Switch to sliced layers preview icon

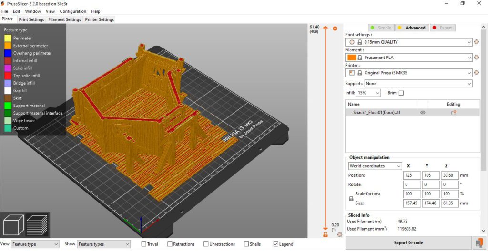pyautogui.click(x=36, y=225)
